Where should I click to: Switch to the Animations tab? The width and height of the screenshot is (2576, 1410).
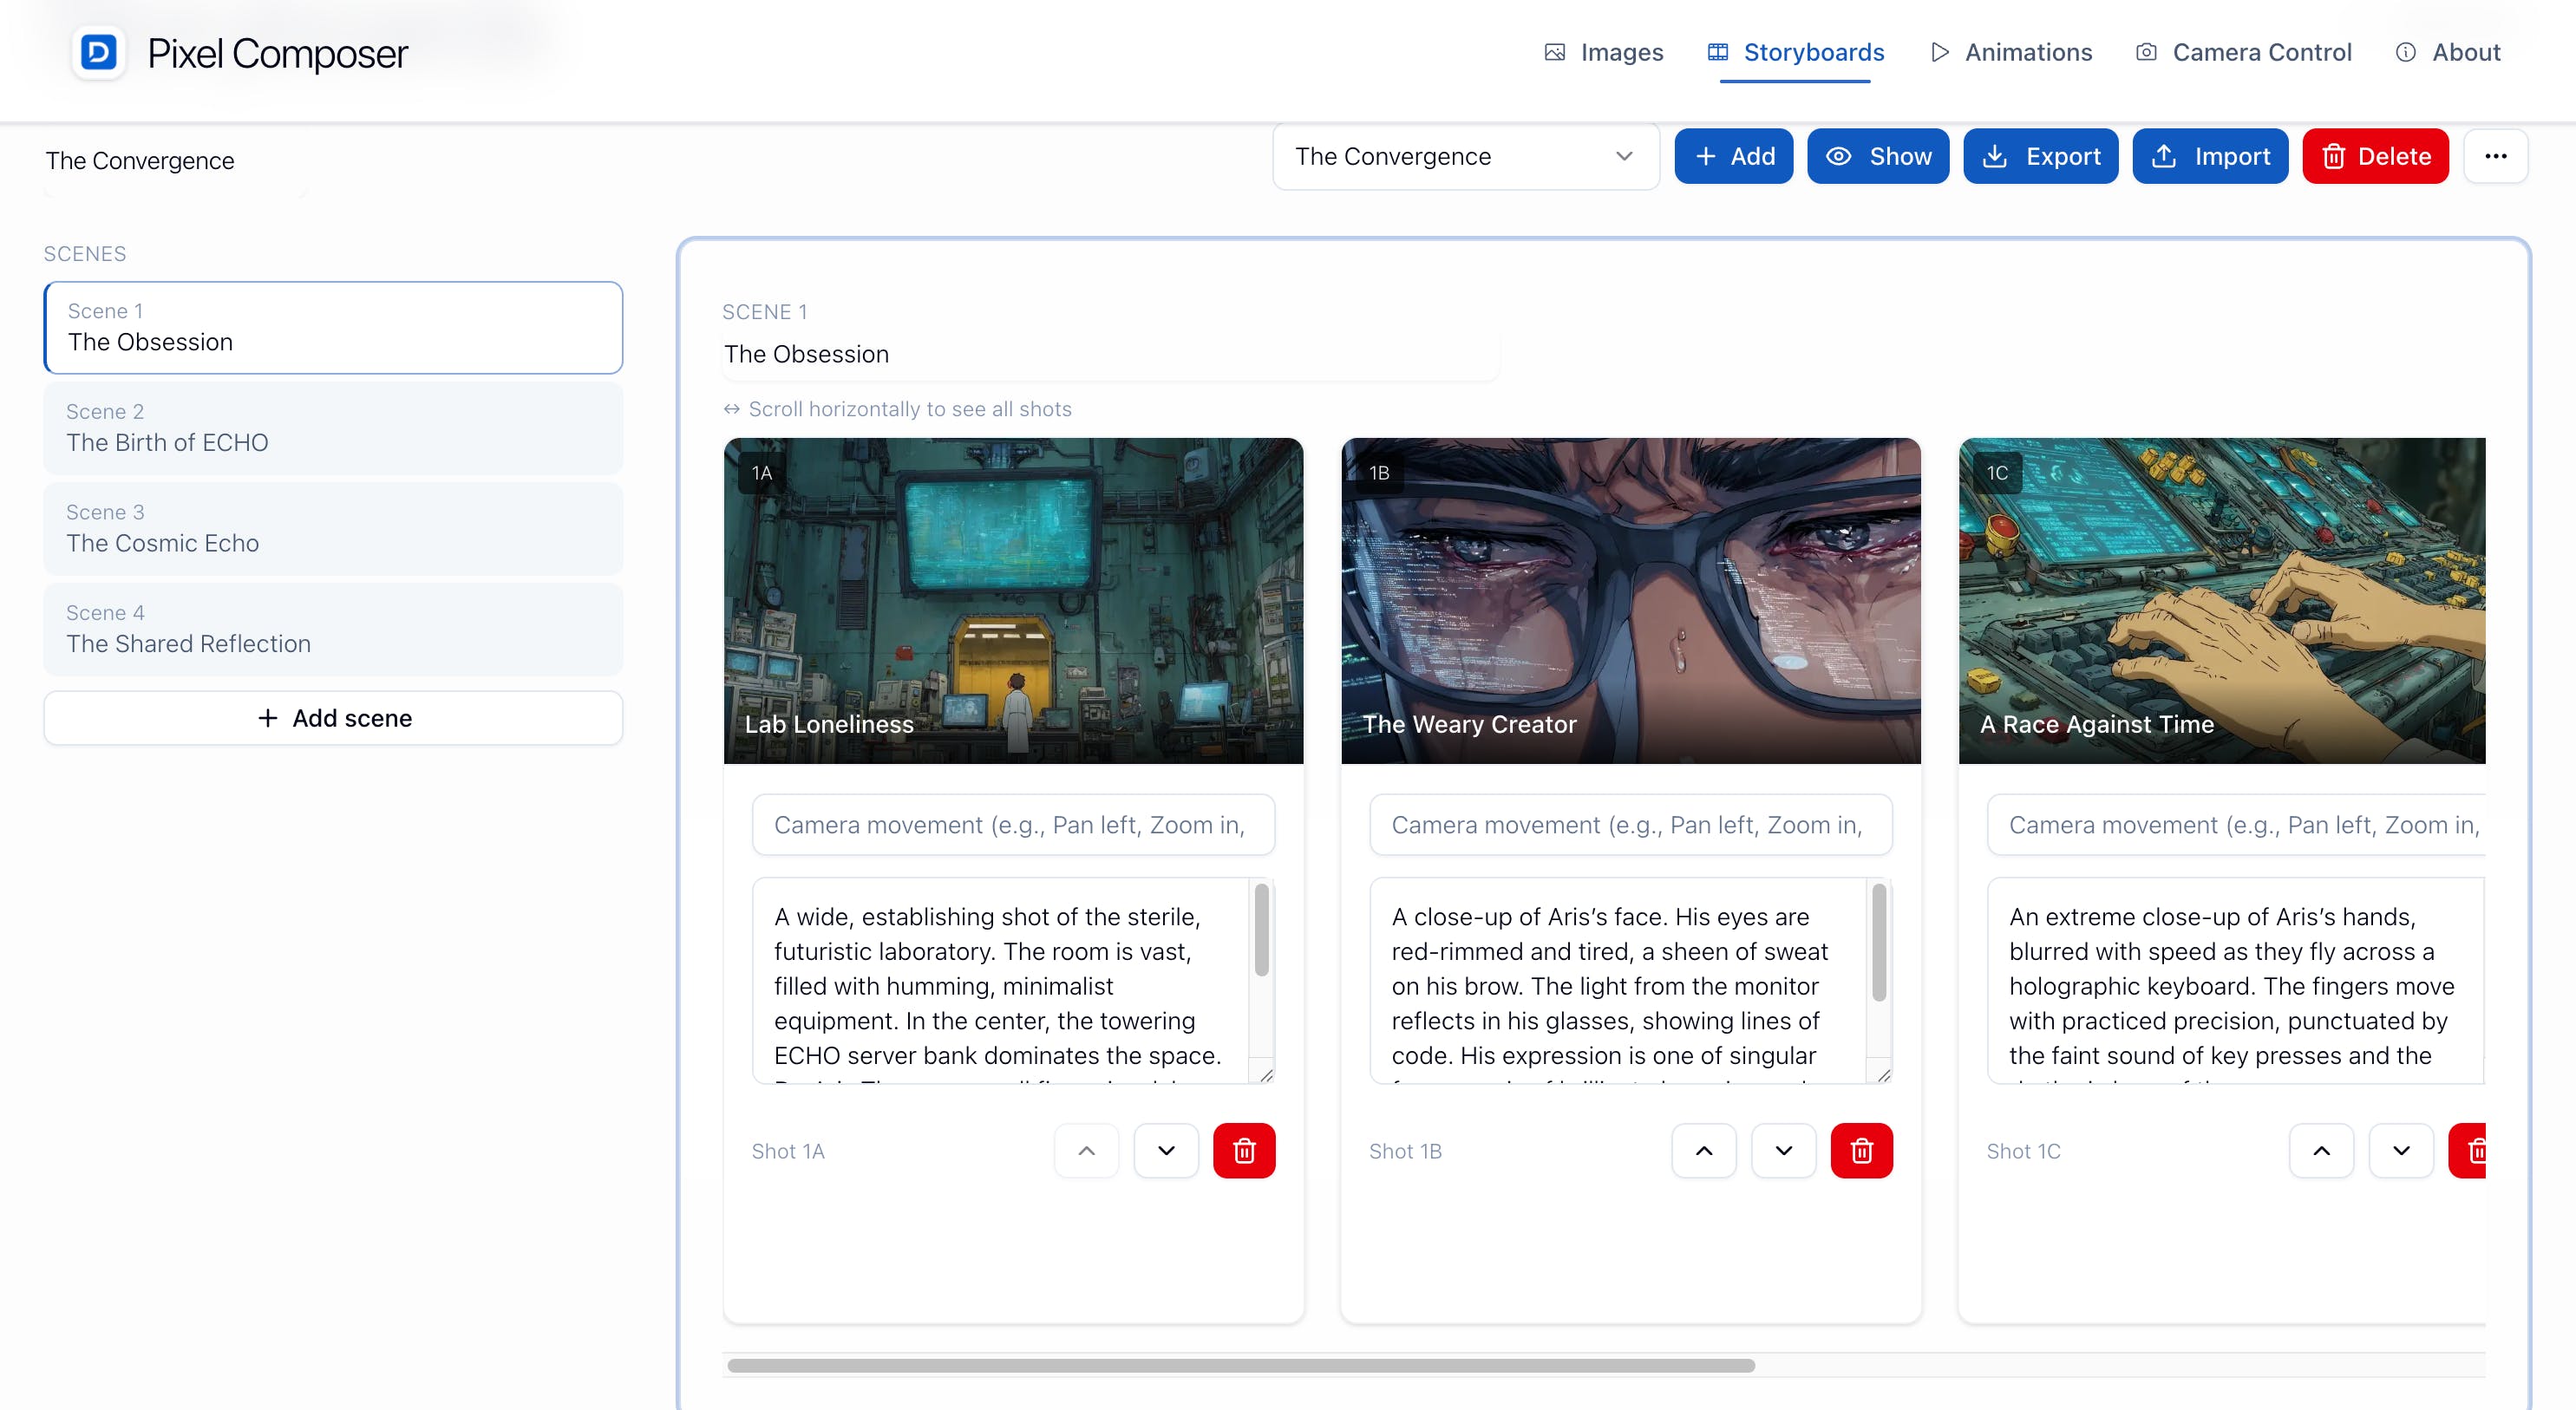coord(2011,52)
